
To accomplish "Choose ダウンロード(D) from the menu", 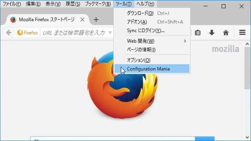I will [152, 13].
